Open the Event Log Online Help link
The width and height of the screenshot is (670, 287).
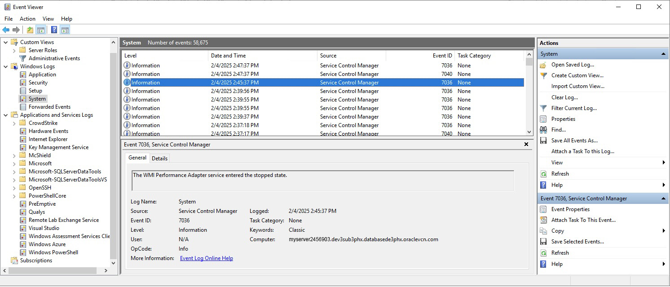click(206, 258)
